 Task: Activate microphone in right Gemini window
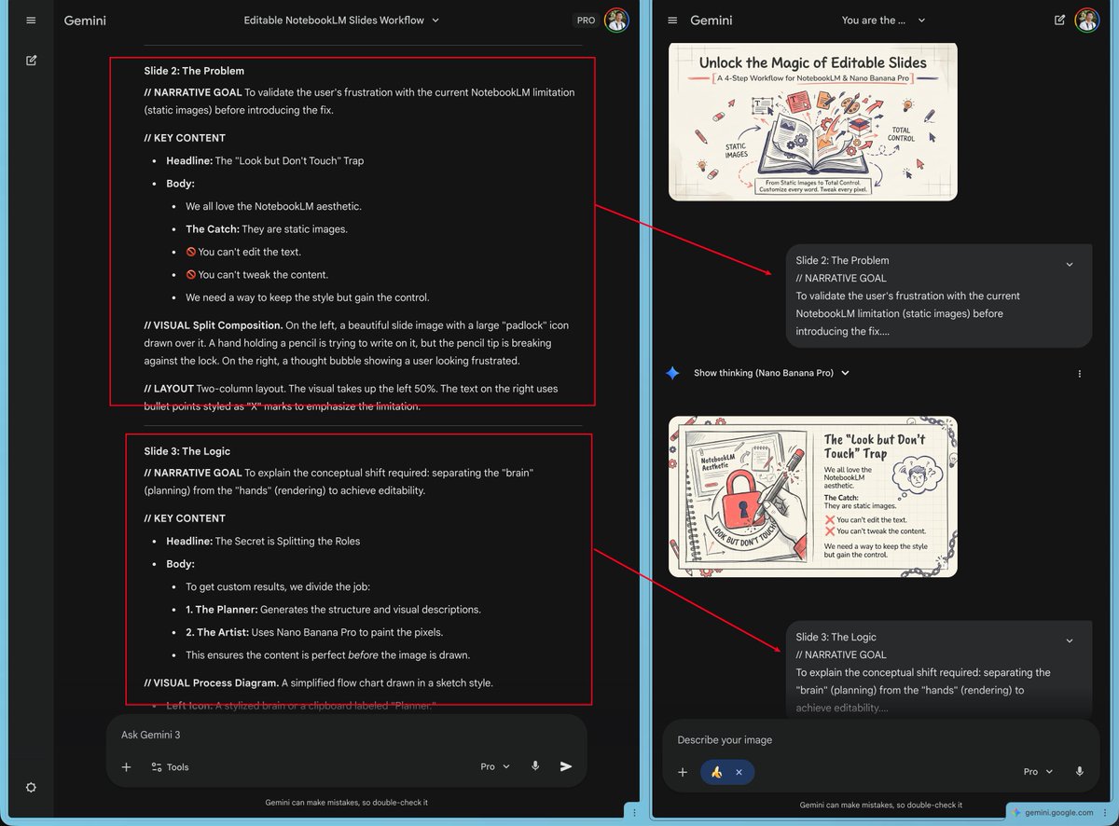[x=1079, y=772]
